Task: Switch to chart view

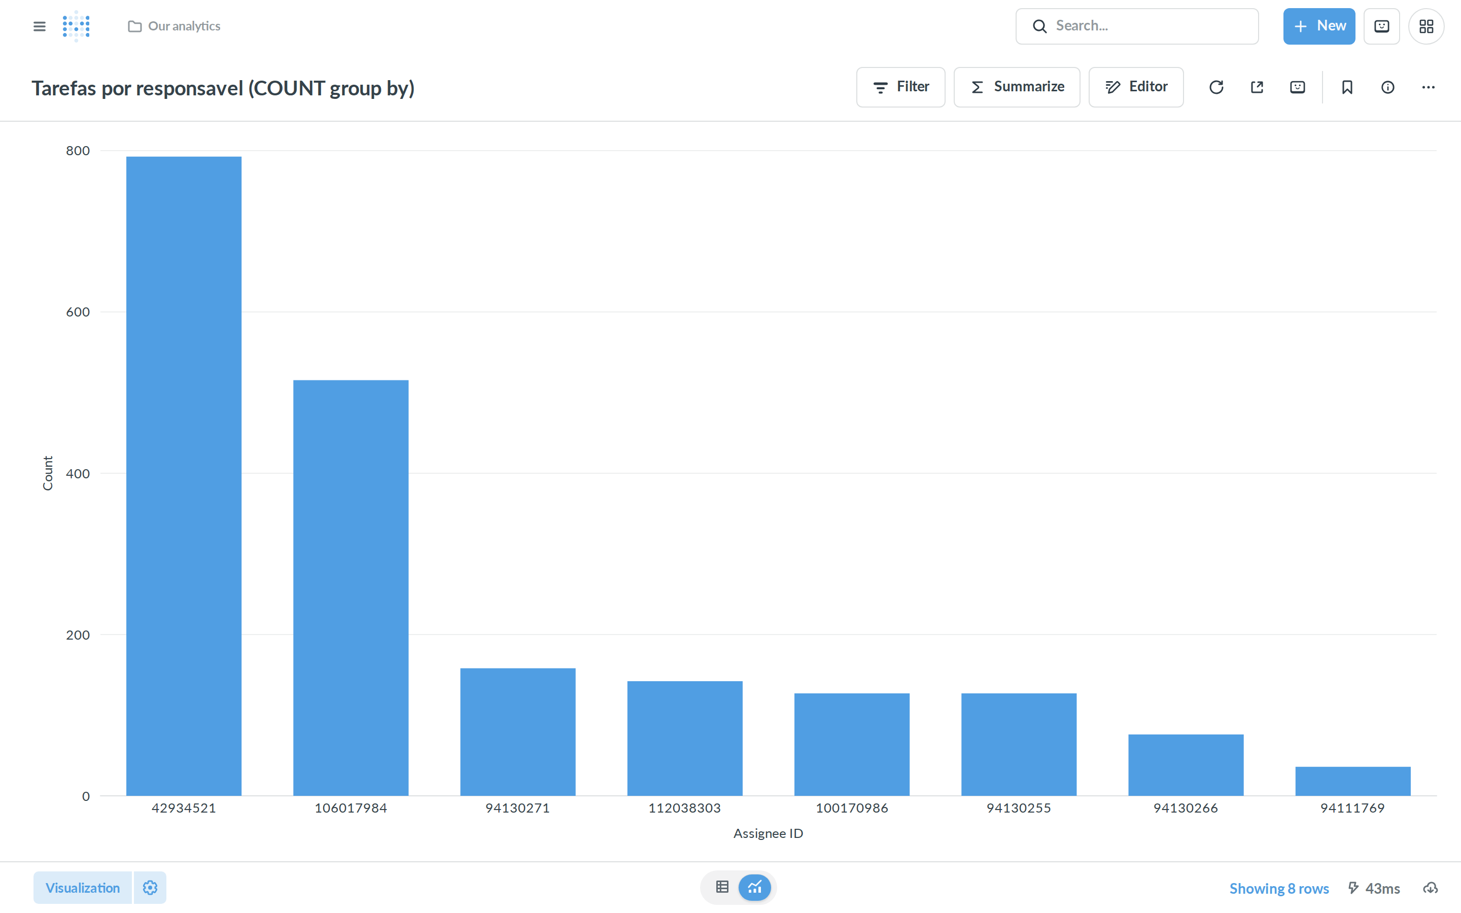Action: pos(755,887)
